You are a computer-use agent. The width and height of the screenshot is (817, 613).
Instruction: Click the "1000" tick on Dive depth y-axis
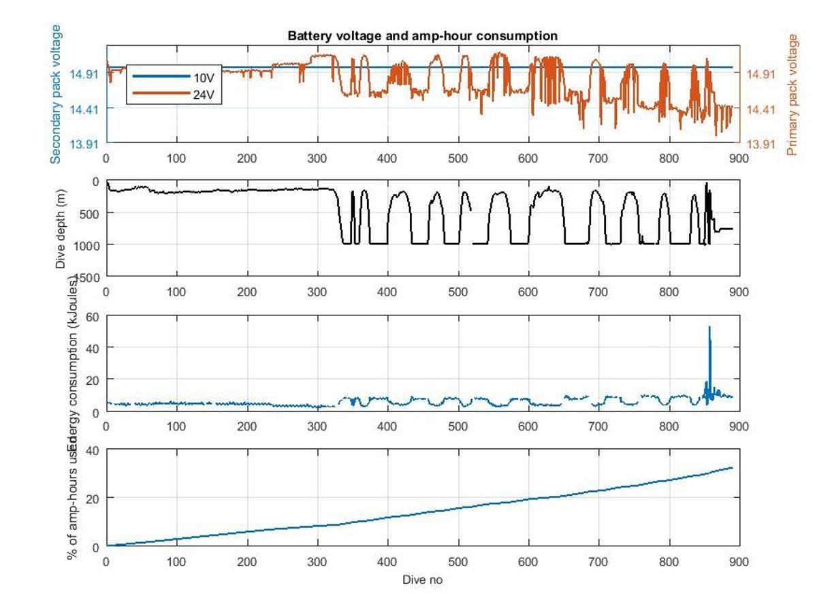pos(88,245)
